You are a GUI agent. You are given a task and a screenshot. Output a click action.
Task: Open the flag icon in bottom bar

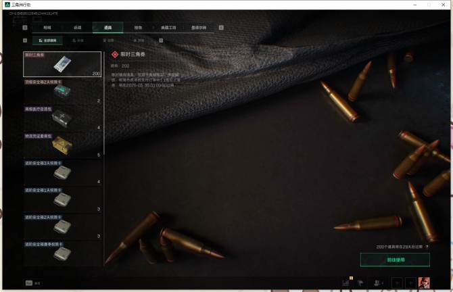click(360, 283)
